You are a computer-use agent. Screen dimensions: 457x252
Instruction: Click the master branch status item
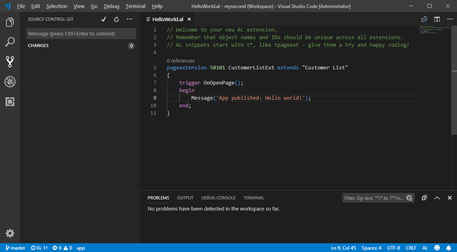16,248
